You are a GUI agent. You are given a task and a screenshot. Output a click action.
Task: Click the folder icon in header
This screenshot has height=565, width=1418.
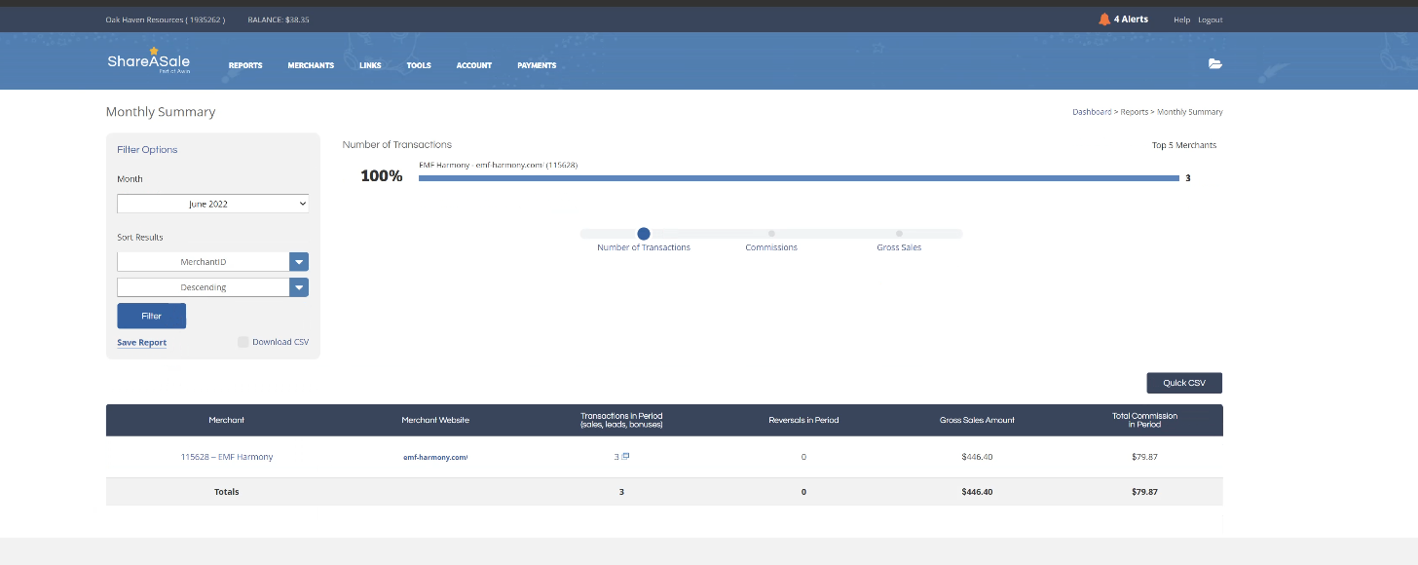click(x=1214, y=63)
